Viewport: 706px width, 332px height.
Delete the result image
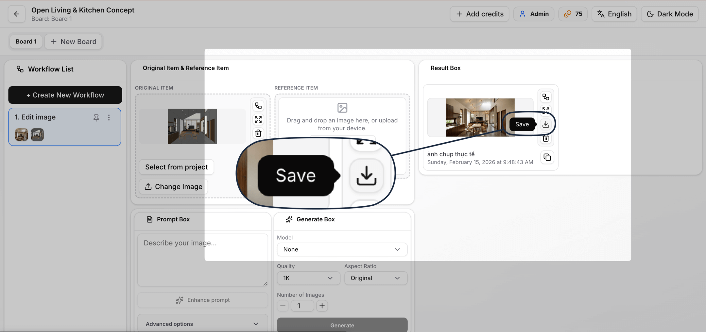tap(545, 139)
